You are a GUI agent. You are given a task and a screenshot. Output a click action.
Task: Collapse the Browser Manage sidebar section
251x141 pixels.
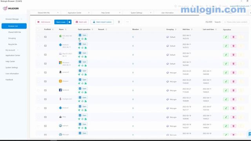click(x=14, y=19)
